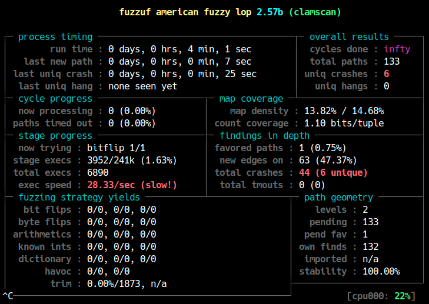This screenshot has width=429, height=304.
Task: Click total execs value '6890'
Action: pyautogui.click(x=98, y=173)
